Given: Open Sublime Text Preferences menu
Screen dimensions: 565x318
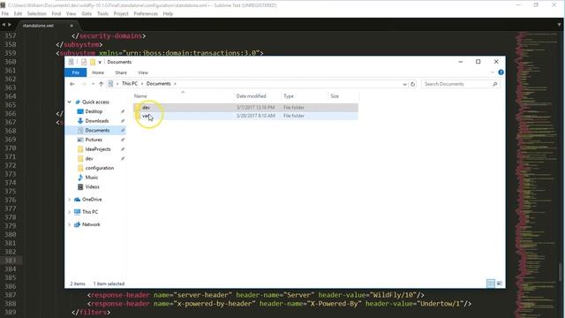Looking at the screenshot, I should pyautogui.click(x=146, y=14).
